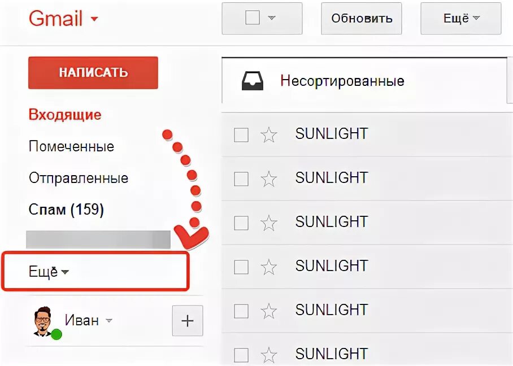
Task: Tick the select-all checkbox in toolbar
Action: pos(253,18)
